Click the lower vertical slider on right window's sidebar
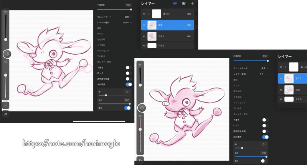The width and height of the screenshot is (307, 165). click(140, 135)
